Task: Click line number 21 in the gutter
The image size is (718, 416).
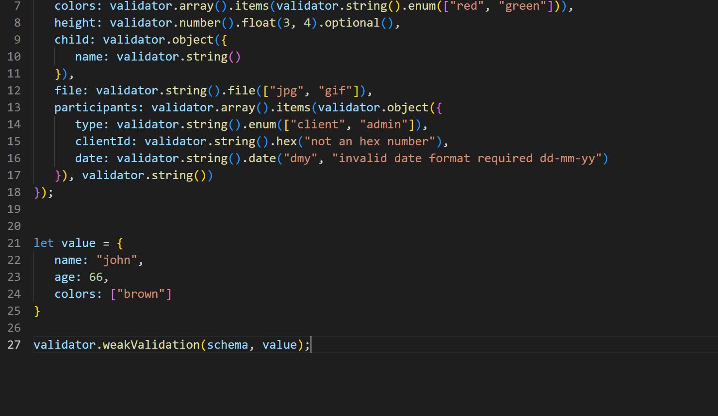Action: [x=14, y=243]
